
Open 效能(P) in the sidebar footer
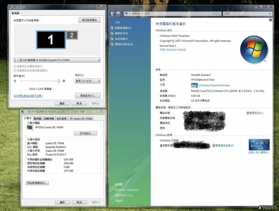119,201
